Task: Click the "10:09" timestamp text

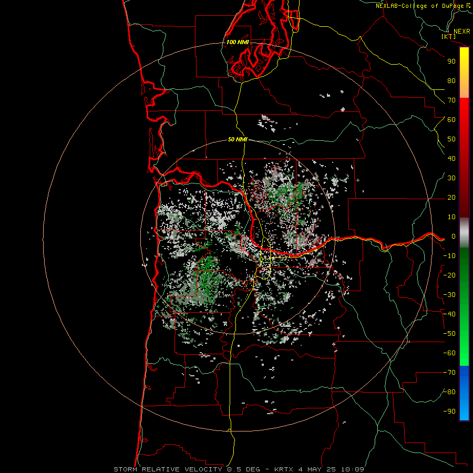Action: [352, 469]
